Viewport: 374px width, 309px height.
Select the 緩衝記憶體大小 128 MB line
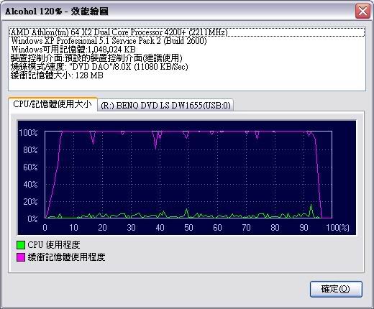[57, 75]
